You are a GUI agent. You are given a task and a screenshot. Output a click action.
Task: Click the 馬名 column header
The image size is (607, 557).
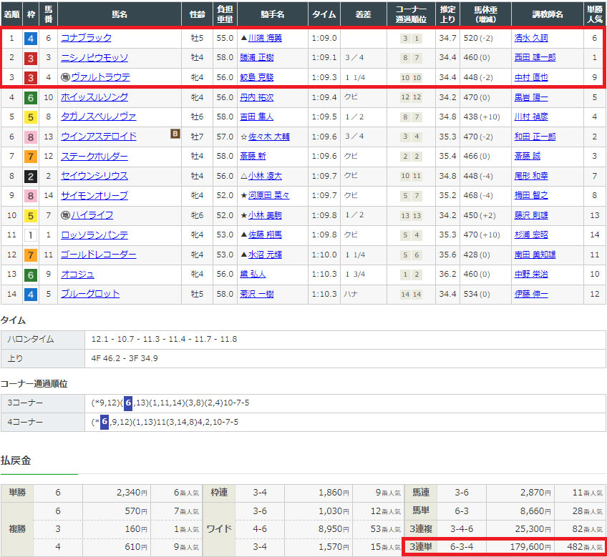[x=119, y=14]
